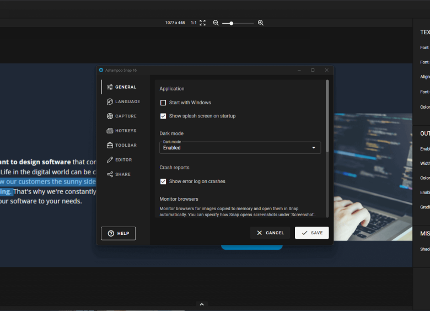This screenshot has height=311, width=430.
Task: Click the Share nodes icon
Action: point(110,174)
